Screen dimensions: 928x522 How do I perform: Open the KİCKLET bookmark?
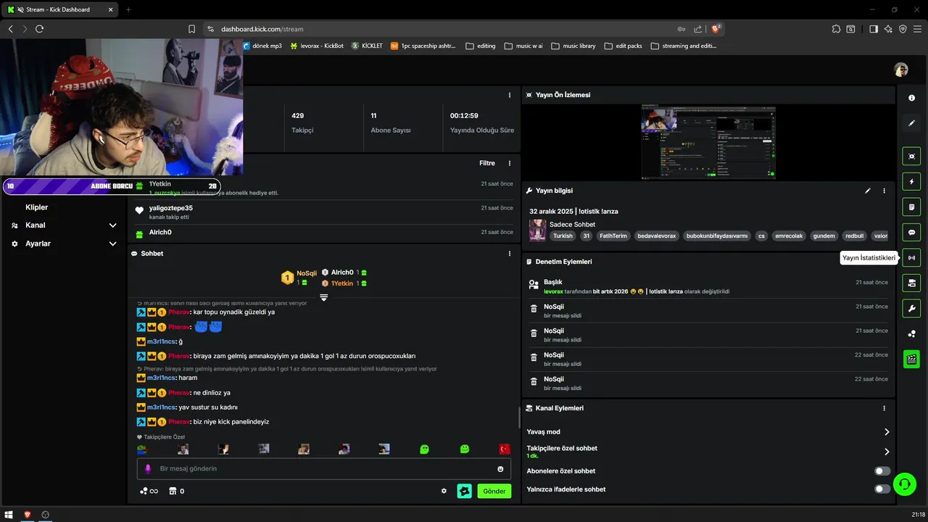point(367,46)
